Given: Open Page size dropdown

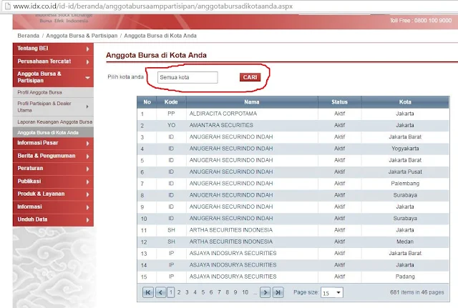Looking at the screenshot, I should [x=338, y=292].
